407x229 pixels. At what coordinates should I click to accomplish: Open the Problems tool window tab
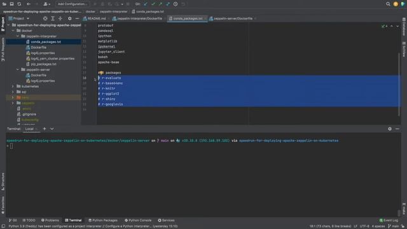pos(50,220)
